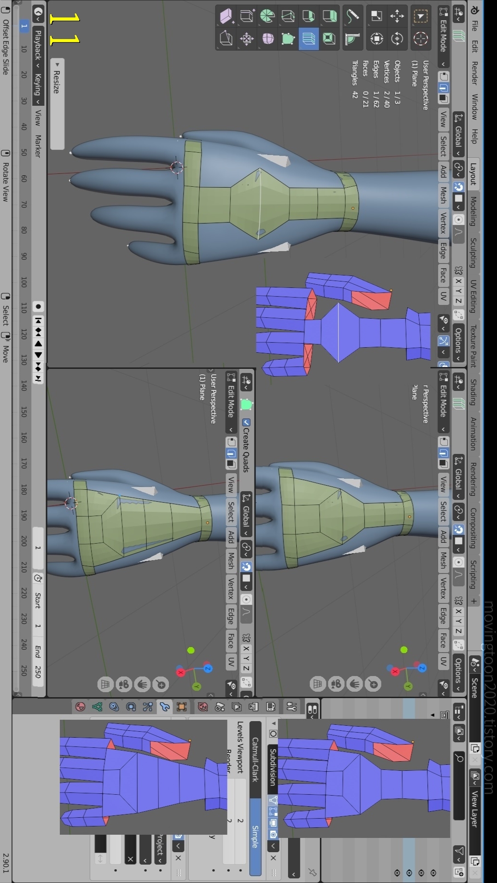
Task: Choose the Transform tool
Action: tap(376, 38)
